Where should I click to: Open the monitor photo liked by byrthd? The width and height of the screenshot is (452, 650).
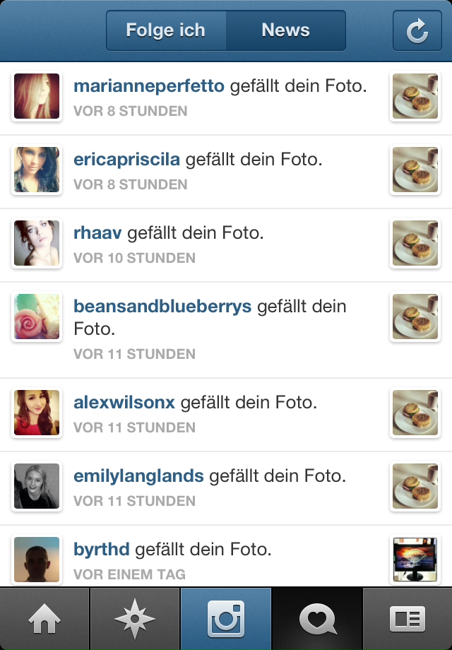coord(415,560)
